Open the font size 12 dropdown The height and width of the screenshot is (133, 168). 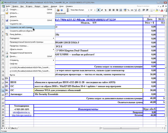95,10
